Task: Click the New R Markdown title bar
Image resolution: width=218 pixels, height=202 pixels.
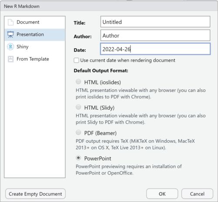Action: pyautogui.click(x=109, y=6)
